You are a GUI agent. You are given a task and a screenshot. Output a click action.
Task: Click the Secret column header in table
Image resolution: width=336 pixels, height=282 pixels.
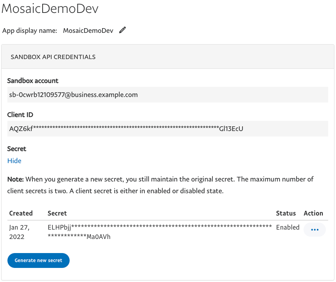(x=57, y=213)
